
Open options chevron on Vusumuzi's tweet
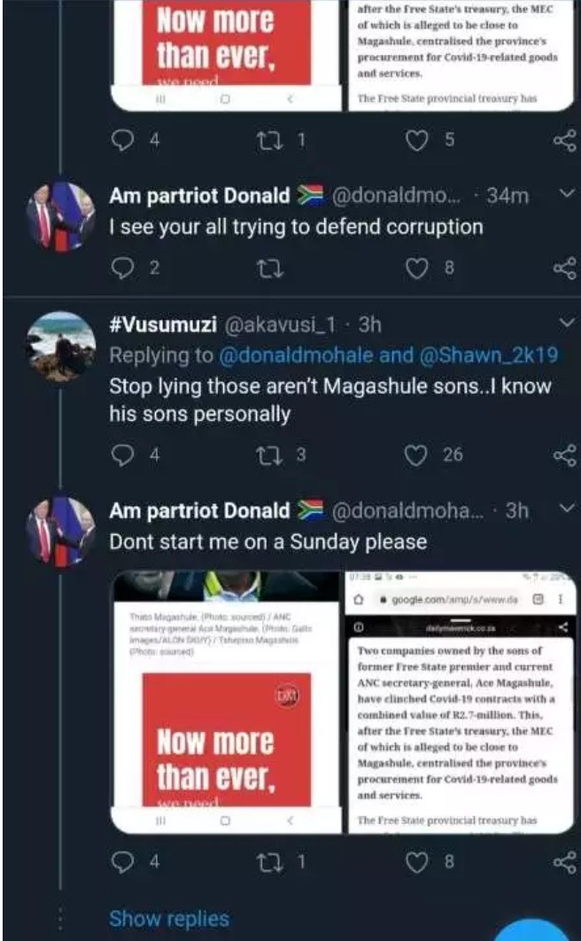coord(567,322)
